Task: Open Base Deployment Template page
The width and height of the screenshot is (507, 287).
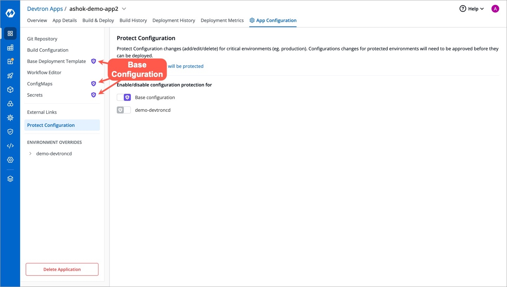Action: pyautogui.click(x=56, y=61)
